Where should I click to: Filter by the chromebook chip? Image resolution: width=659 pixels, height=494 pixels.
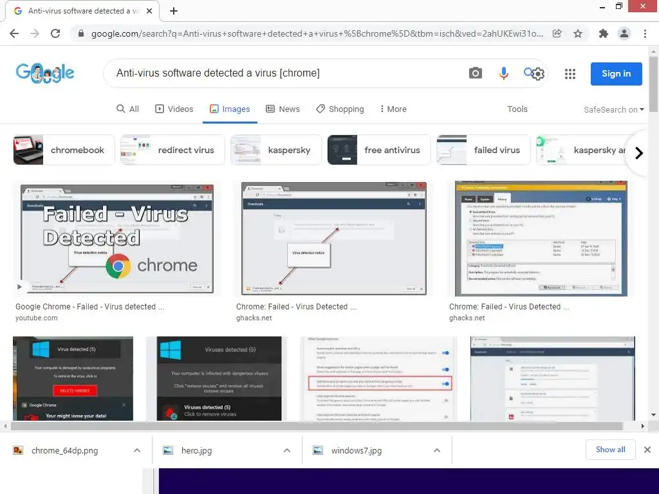[64, 150]
